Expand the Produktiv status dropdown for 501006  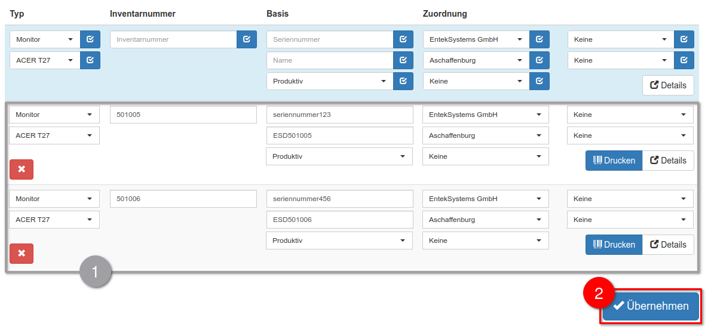(339, 240)
